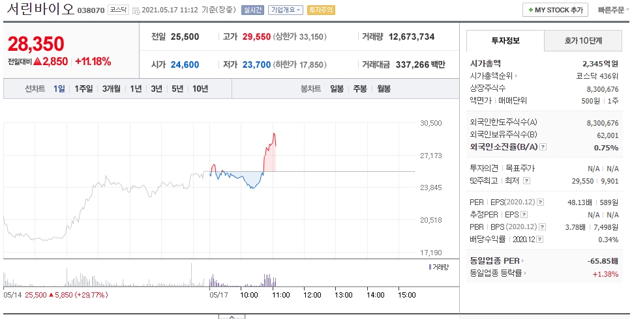Open the 빠른주문 dropdown

(614, 10)
